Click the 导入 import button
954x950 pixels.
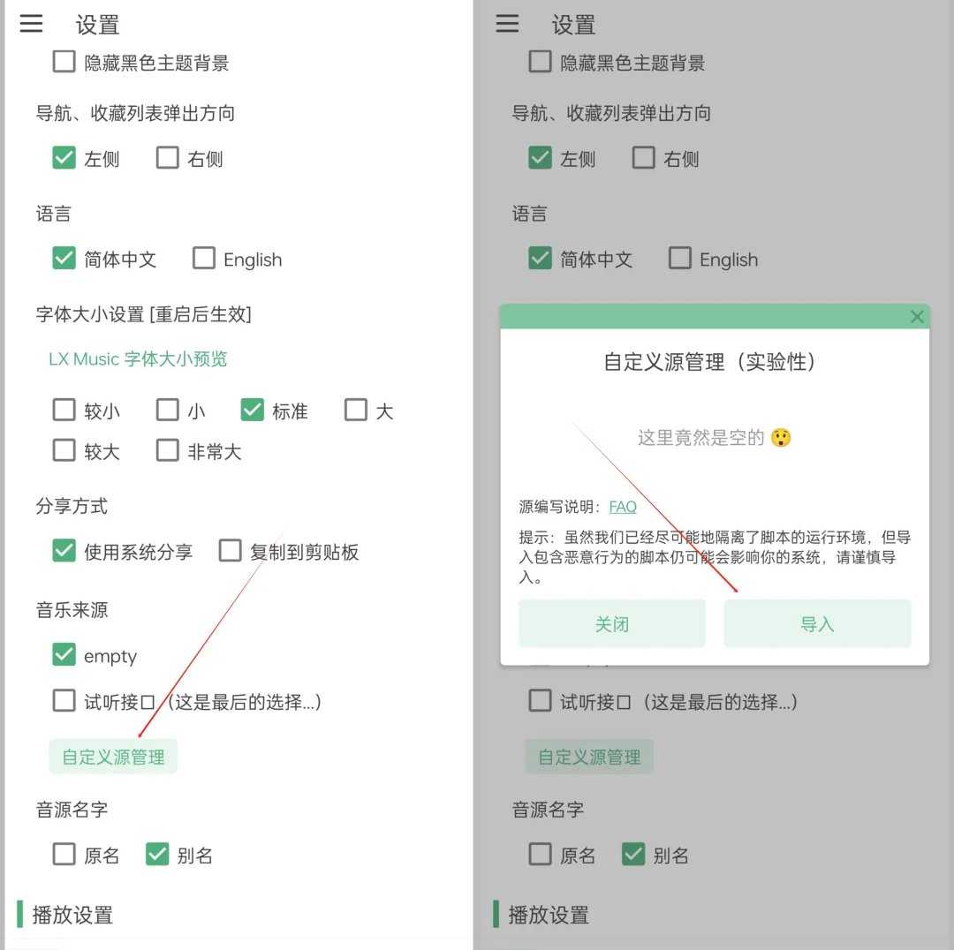point(817,623)
